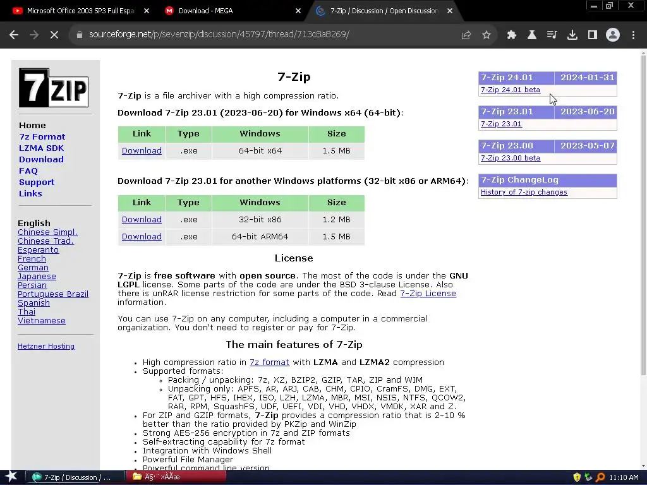This screenshot has width=647, height=485.
Task: Switch language to Vietnamese
Action: pos(41,321)
